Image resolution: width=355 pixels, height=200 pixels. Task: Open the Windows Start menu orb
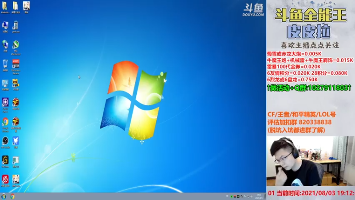[x=4, y=196]
